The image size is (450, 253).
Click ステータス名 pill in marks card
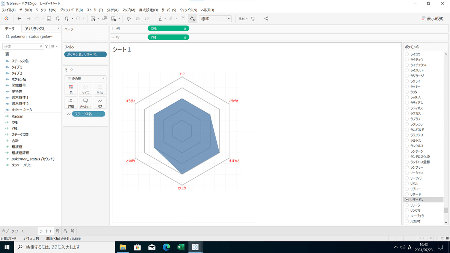(88, 114)
